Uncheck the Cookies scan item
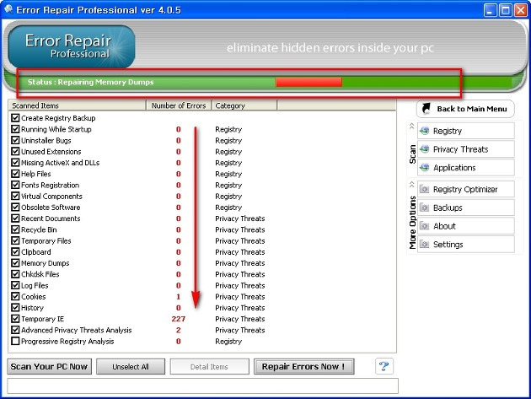 pos(15,296)
